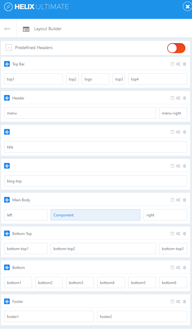Click the Layout Builder list icon

click(x=26, y=29)
